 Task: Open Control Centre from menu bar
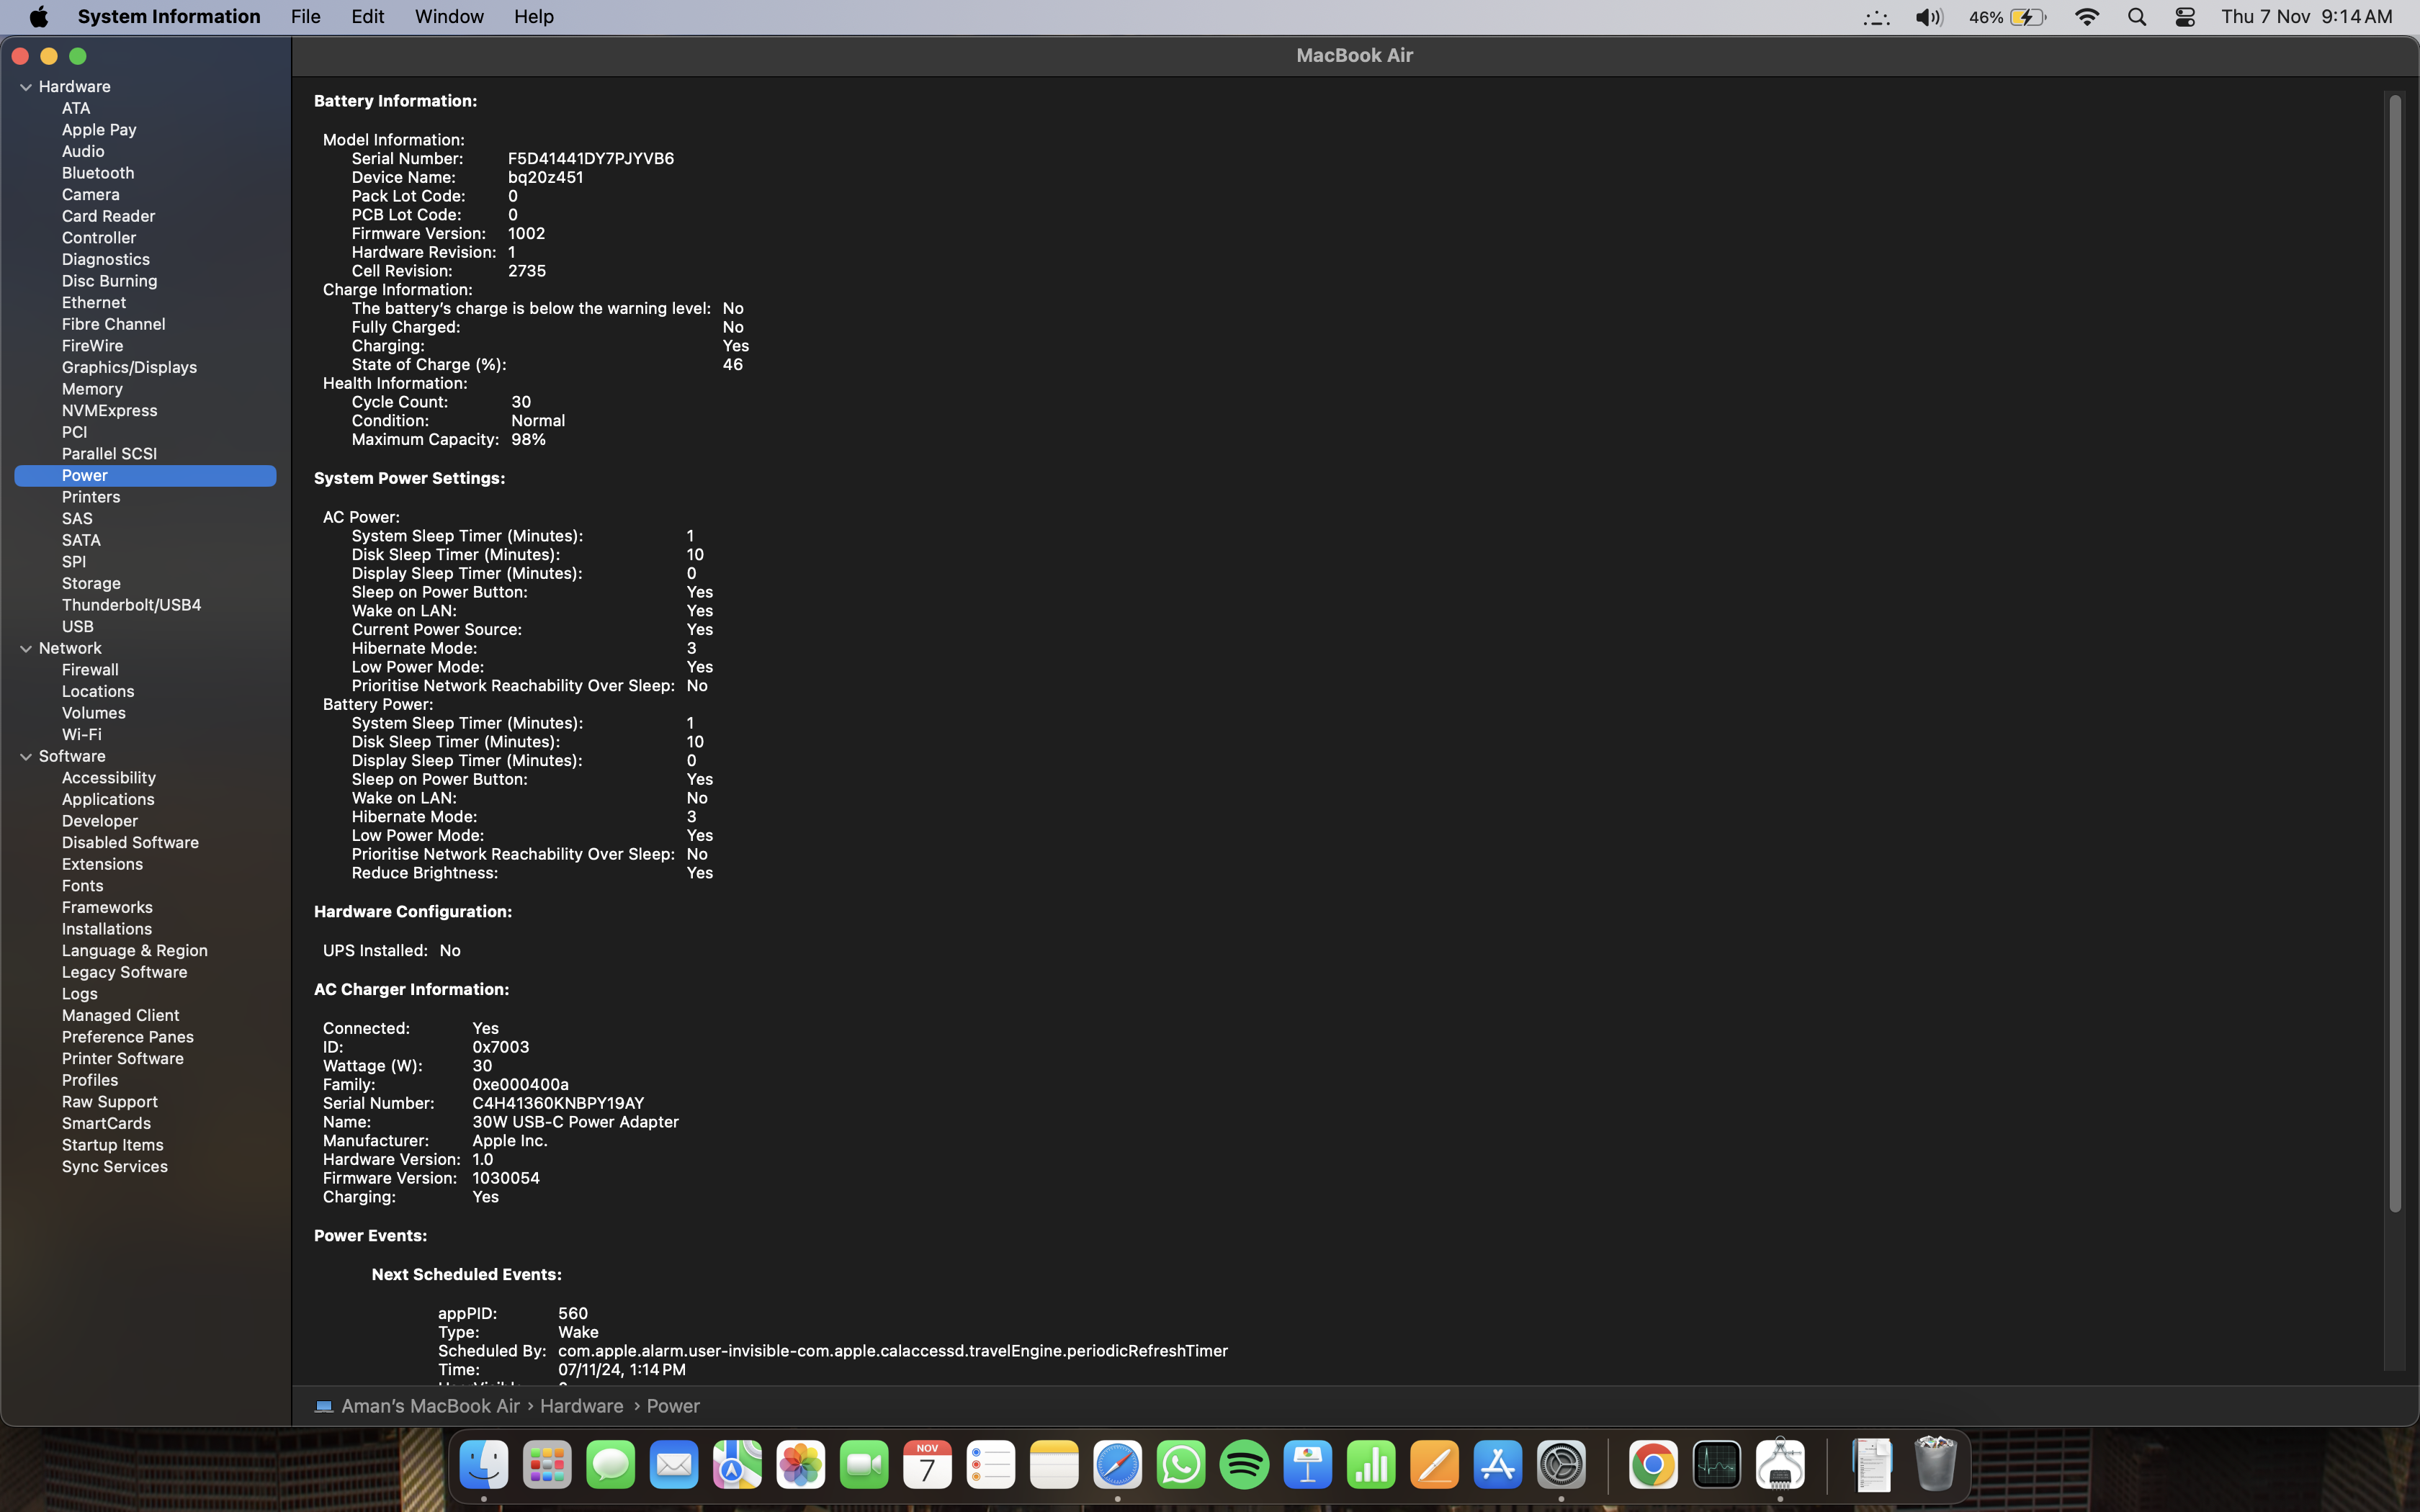click(x=2185, y=17)
